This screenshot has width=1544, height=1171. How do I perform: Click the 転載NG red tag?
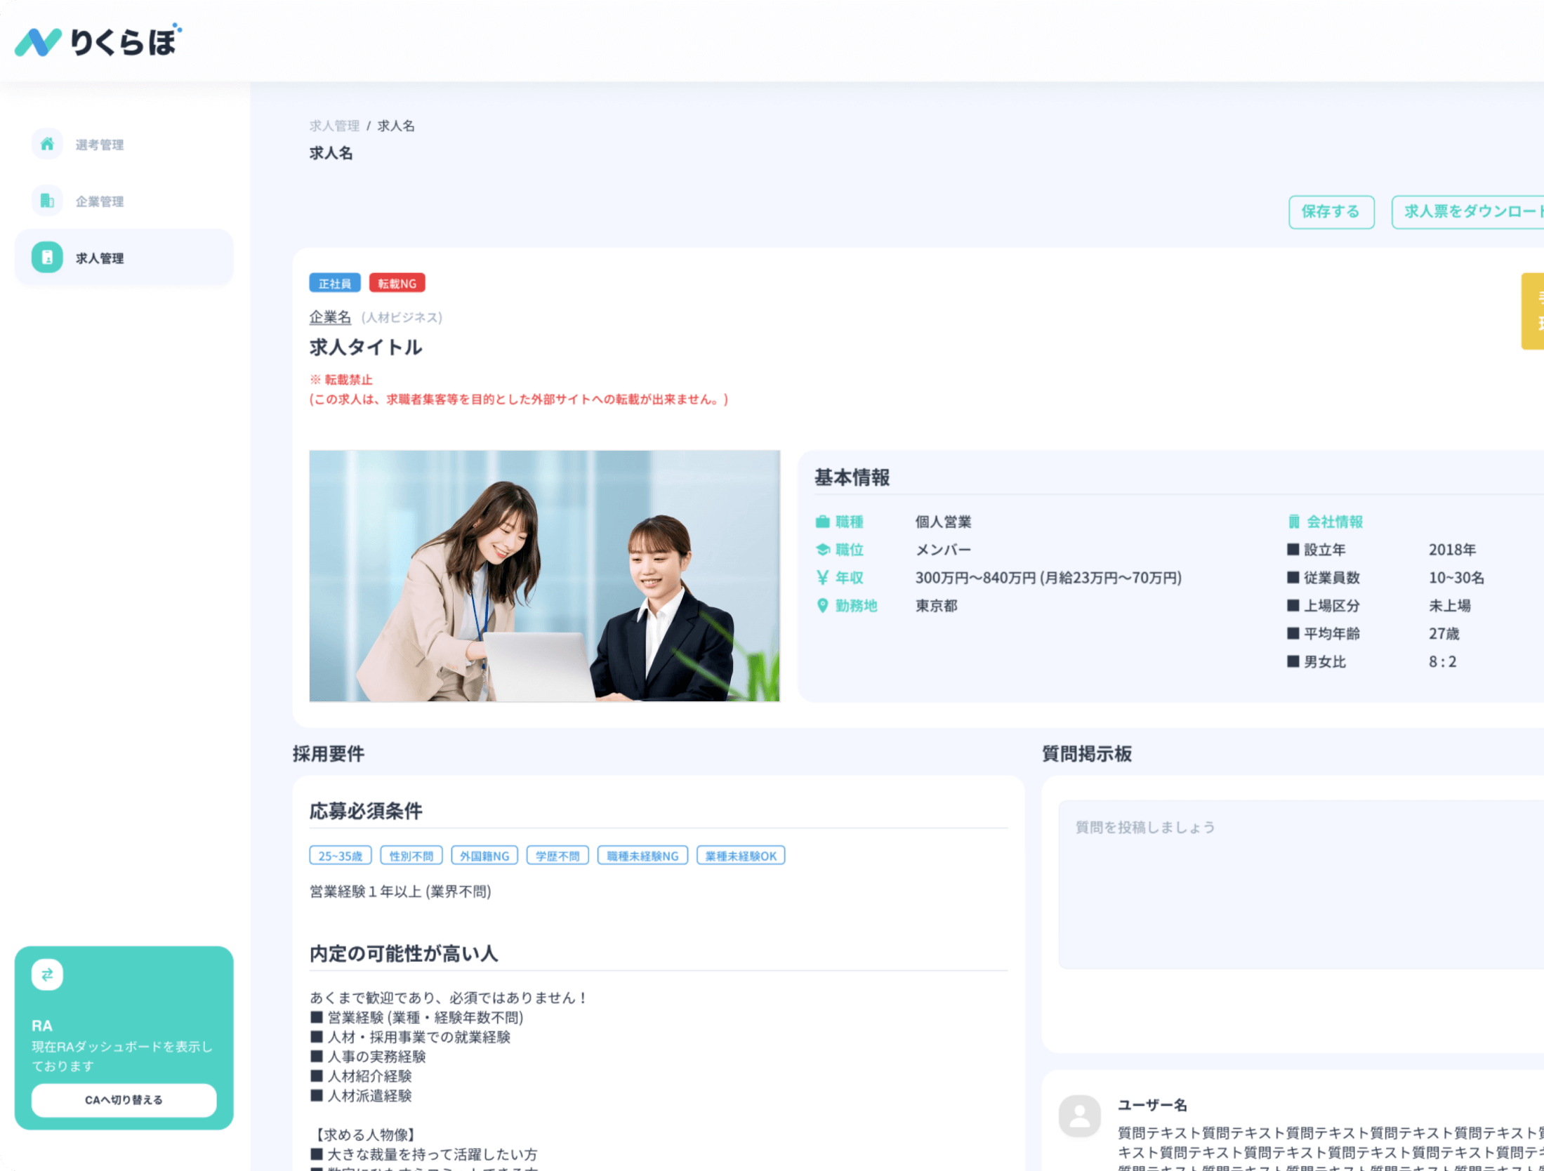[397, 284]
